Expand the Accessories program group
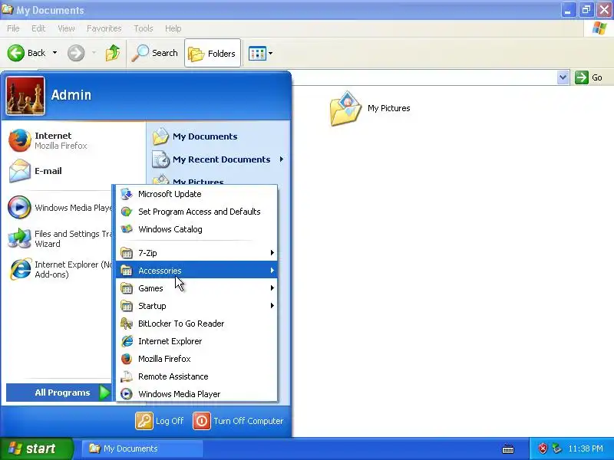614x460 pixels. (x=196, y=271)
